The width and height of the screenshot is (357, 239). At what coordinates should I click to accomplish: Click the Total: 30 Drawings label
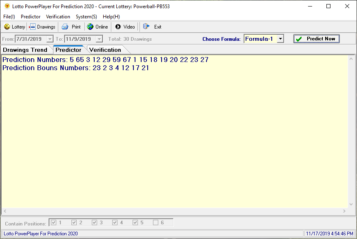coord(130,39)
